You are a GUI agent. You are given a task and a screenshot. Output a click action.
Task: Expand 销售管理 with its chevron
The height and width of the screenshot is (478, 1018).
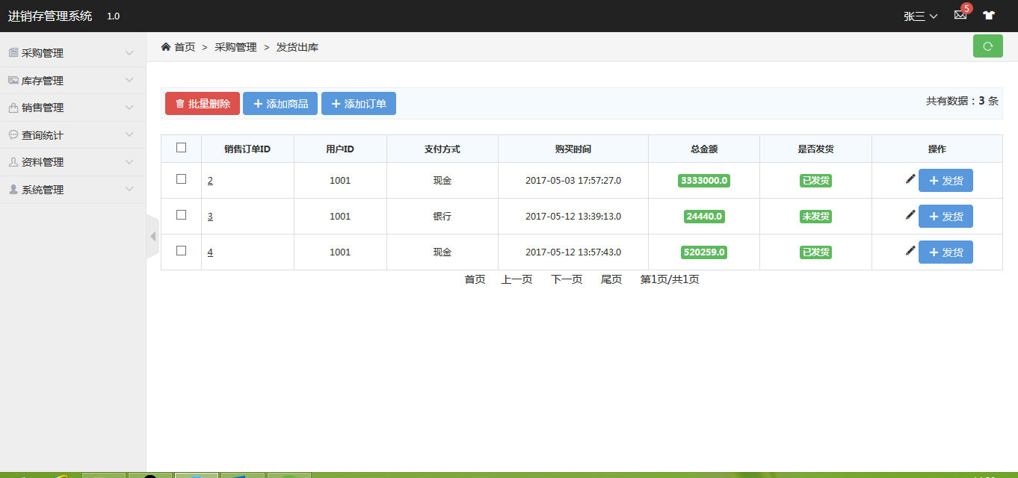[129, 108]
